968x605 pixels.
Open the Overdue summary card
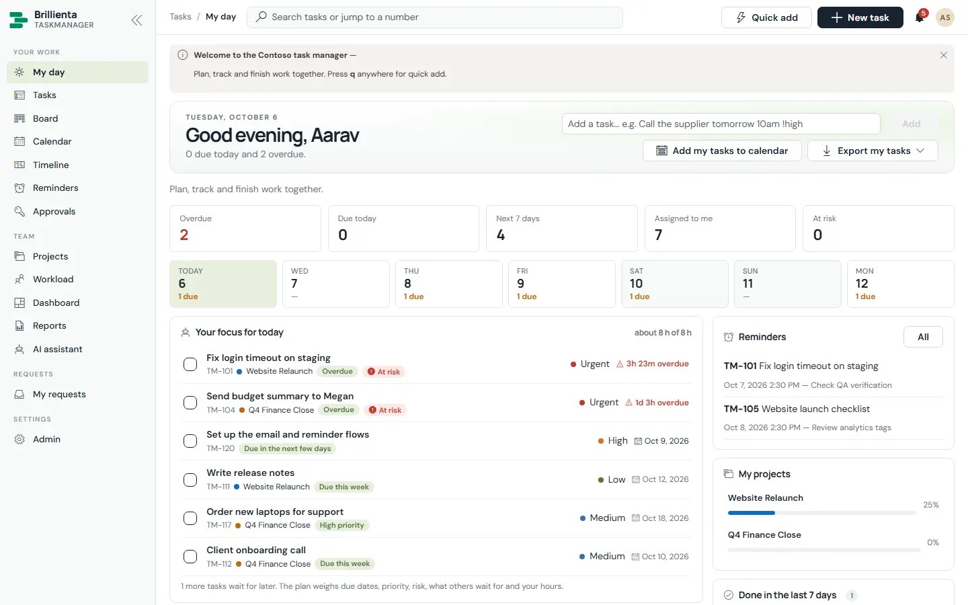(245, 229)
